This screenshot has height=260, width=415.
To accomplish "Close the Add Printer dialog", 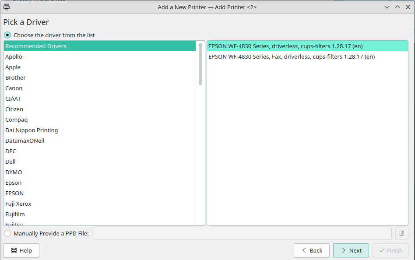I will coord(408,7).
